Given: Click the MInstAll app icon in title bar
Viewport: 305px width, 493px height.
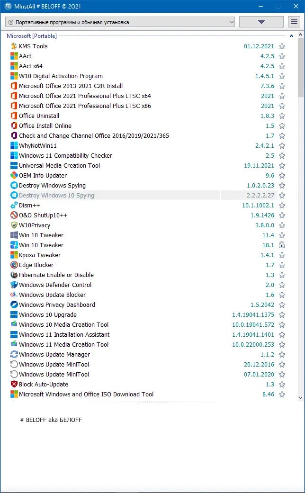Looking at the screenshot, I should click(x=8, y=6).
